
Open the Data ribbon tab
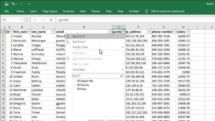tap(83, 11)
